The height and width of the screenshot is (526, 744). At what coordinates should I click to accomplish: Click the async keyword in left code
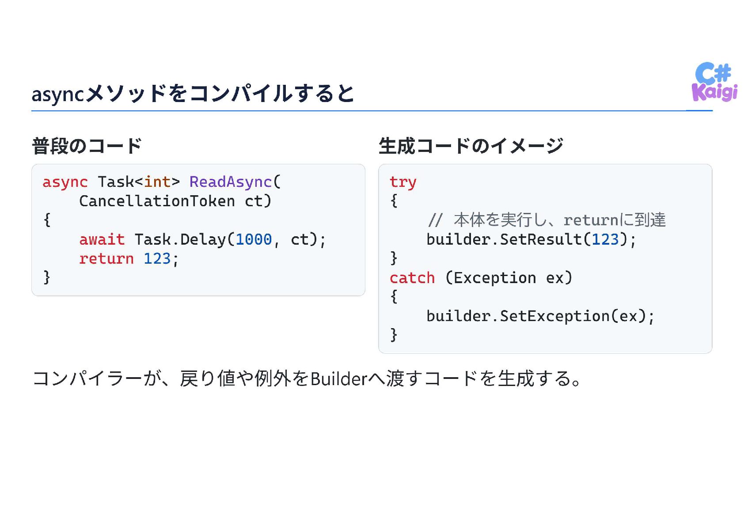click(x=65, y=182)
